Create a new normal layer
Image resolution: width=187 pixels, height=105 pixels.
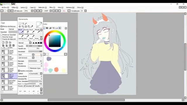click(x=3, y=42)
